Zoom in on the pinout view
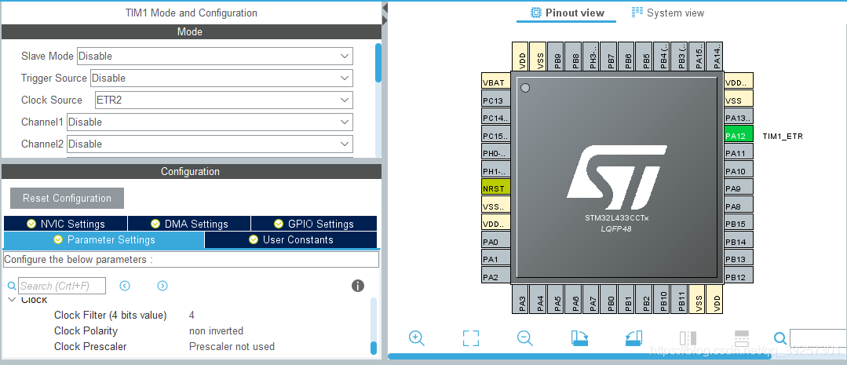 coord(417,338)
